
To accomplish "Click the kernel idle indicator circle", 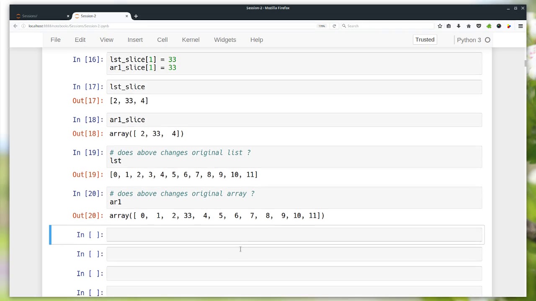I will pos(487,40).
